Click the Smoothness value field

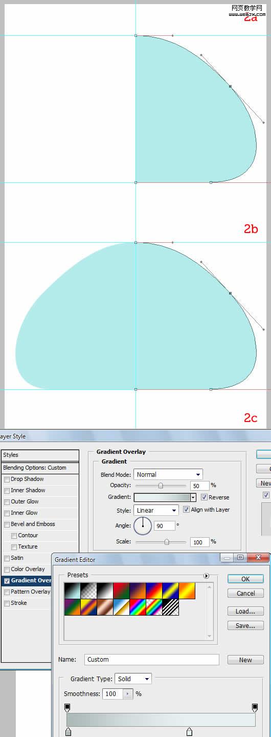click(113, 694)
